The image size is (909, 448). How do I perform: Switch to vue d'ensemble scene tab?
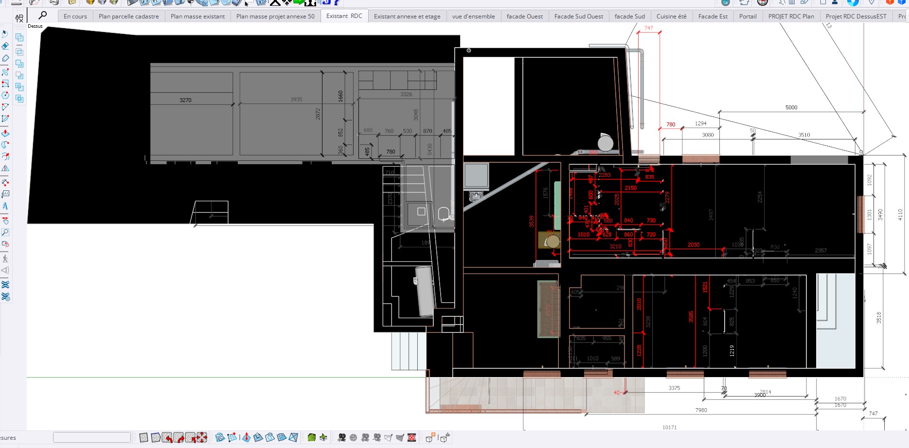[x=474, y=16]
